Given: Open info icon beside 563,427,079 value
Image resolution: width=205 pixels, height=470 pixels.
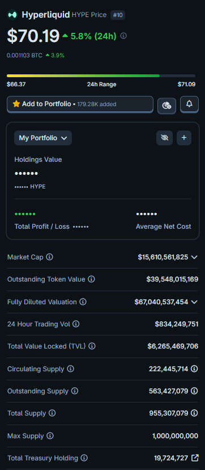Looking at the screenshot, I should [x=195, y=391].
